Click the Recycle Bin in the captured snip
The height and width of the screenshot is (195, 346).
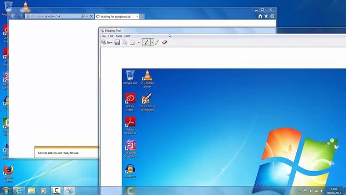pos(130,77)
